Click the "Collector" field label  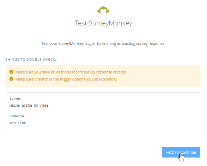pyautogui.click(x=17, y=116)
